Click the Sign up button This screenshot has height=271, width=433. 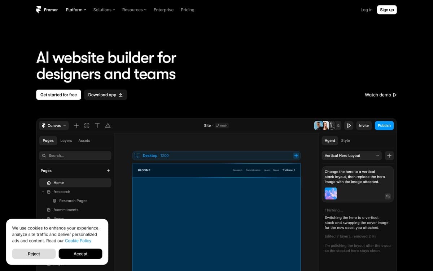tap(387, 10)
